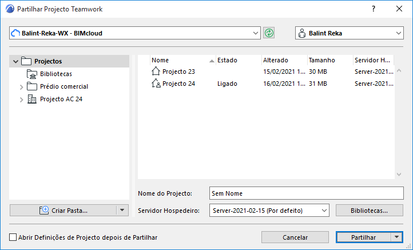Sort list by Alterado column header
The width and height of the screenshot is (413, 250).
tap(284, 60)
